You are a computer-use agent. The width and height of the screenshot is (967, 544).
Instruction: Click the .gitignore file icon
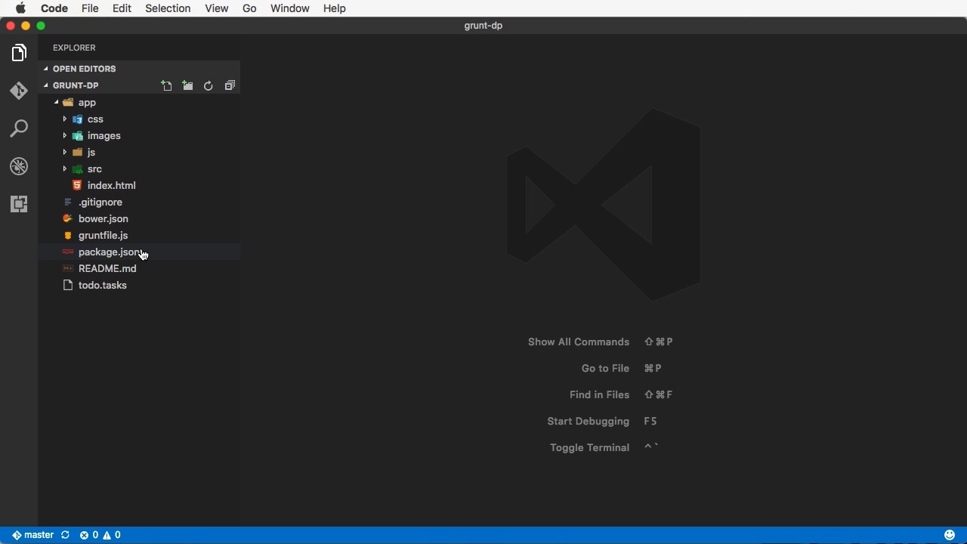(68, 202)
